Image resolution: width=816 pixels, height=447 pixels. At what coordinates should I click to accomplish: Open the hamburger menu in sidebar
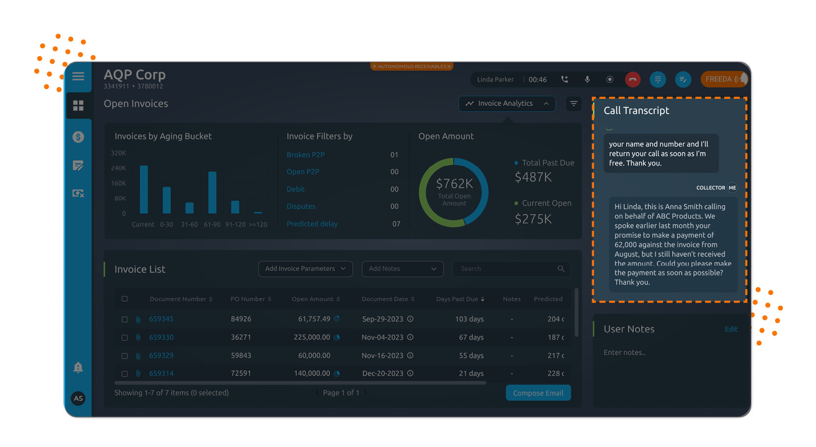coord(78,76)
